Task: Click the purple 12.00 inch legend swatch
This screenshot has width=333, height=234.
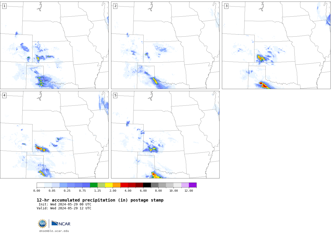Action: tap(193, 185)
